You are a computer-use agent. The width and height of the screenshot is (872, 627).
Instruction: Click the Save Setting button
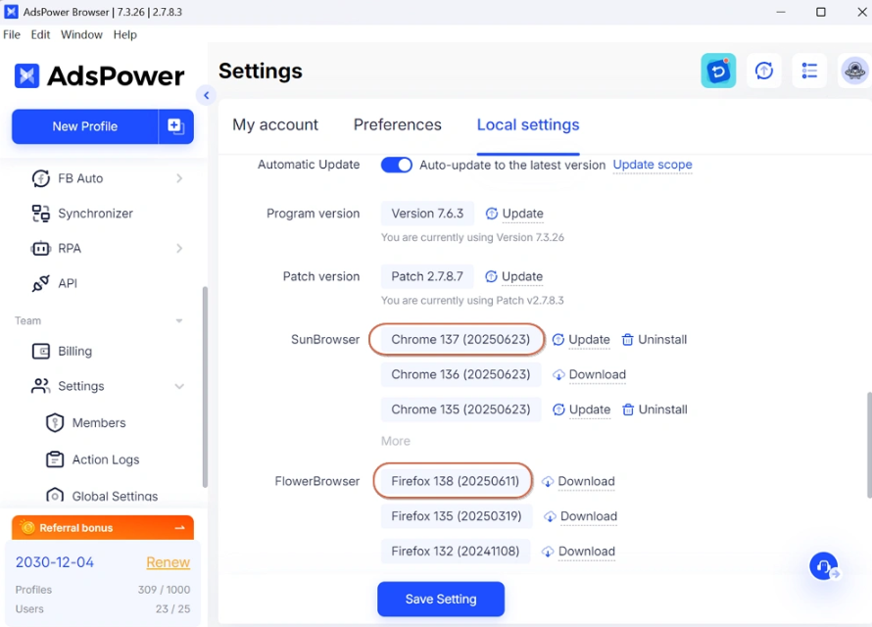point(441,599)
